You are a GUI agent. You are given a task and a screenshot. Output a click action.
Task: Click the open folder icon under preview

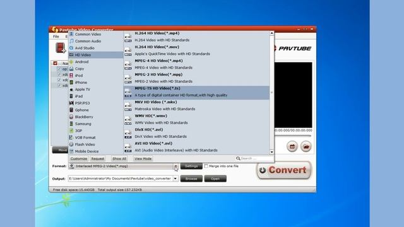[306, 146]
